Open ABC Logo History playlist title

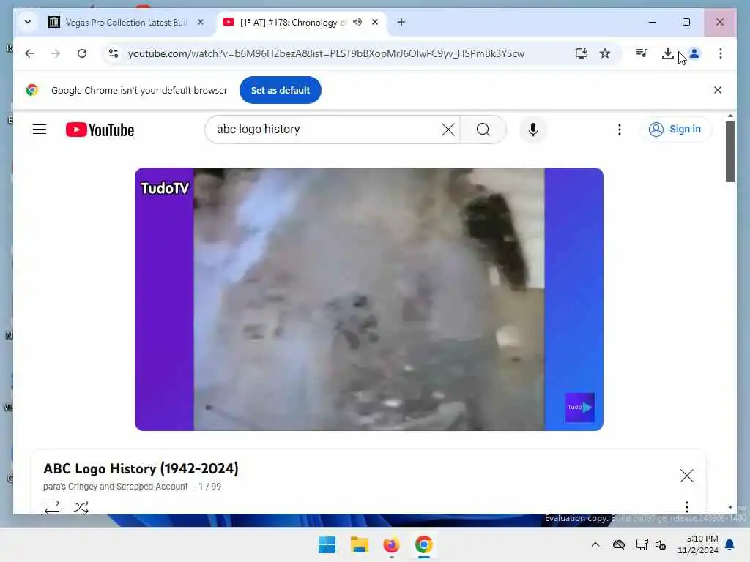pyautogui.click(x=141, y=468)
